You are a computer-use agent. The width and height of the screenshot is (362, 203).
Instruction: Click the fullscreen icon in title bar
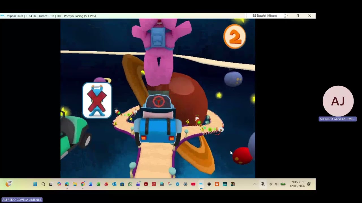(x=285, y=16)
